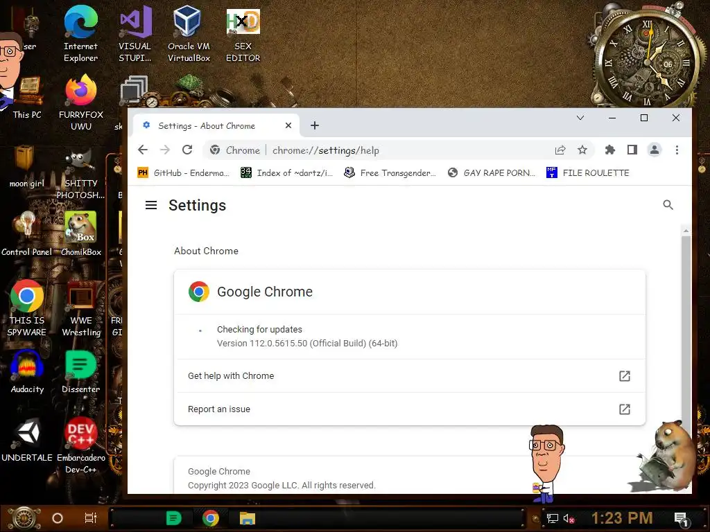This screenshot has width=710, height=532.
Task: Open the Extensions puzzle icon
Action: (x=610, y=150)
